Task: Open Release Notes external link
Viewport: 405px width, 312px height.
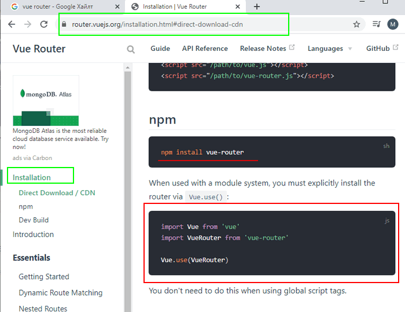Action: coord(267,49)
